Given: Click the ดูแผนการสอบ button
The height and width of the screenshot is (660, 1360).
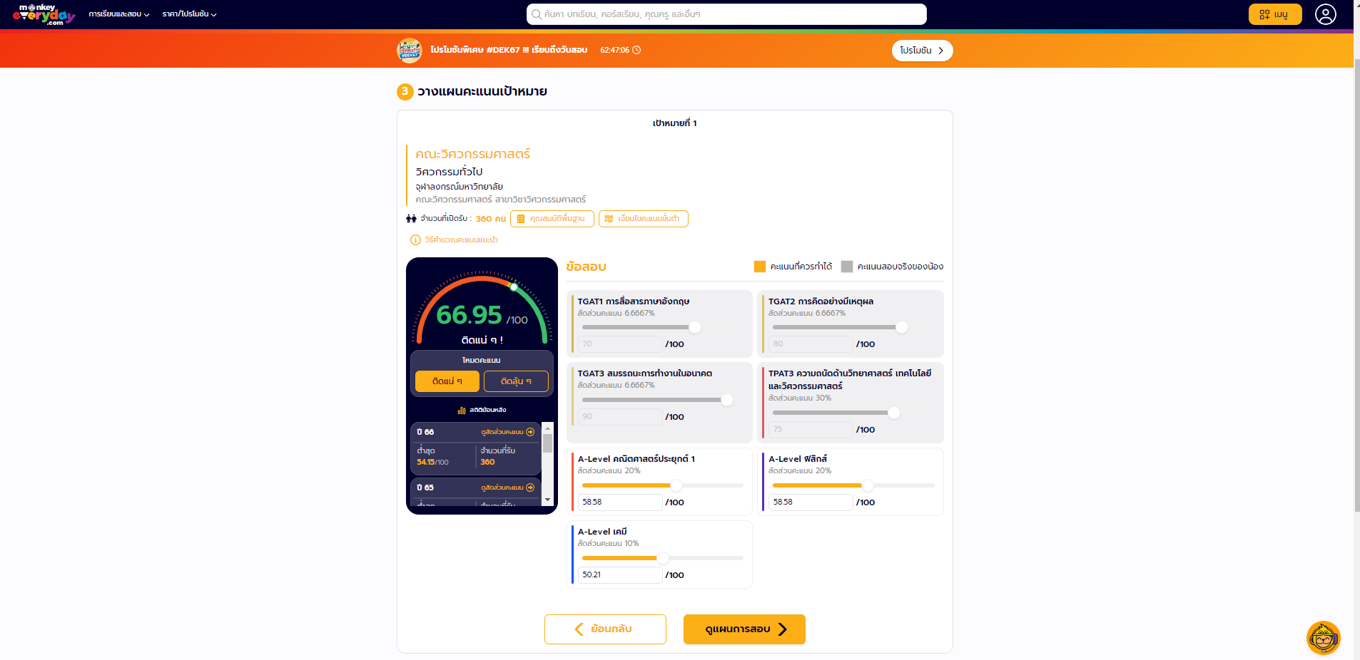Looking at the screenshot, I should pos(744,629).
